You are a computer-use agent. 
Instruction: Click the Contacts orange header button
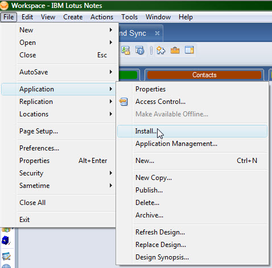point(204,75)
